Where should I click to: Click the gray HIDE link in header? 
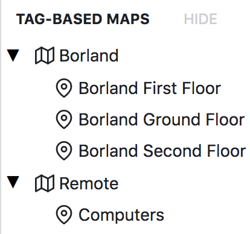click(200, 19)
